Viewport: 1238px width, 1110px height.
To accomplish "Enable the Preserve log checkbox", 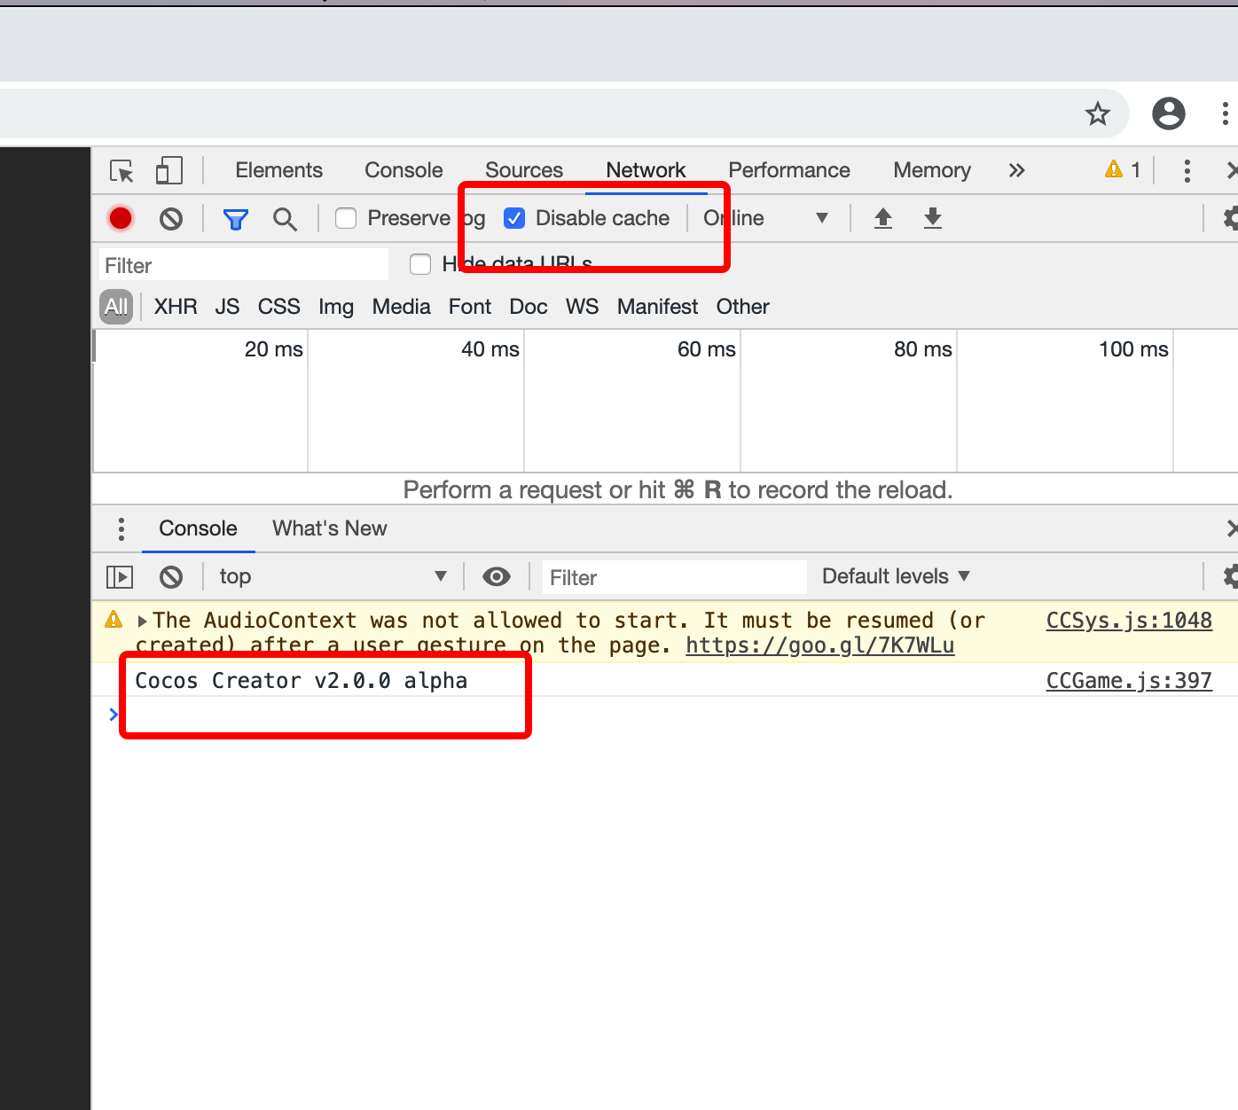I will pyautogui.click(x=346, y=218).
